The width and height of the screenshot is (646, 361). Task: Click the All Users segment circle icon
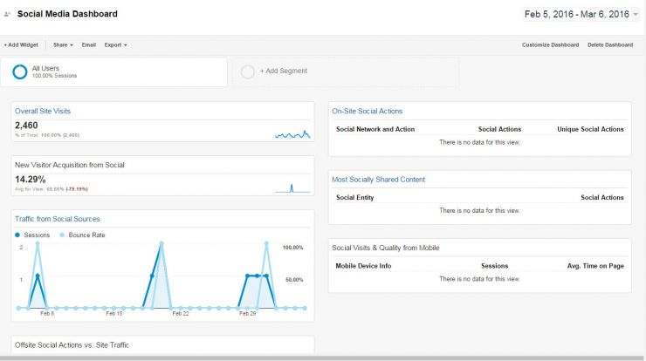[x=20, y=72]
